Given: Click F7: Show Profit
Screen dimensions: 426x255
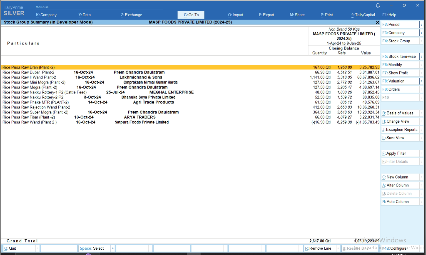Looking at the screenshot, I should pyautogui.click(x=400, y=73).
